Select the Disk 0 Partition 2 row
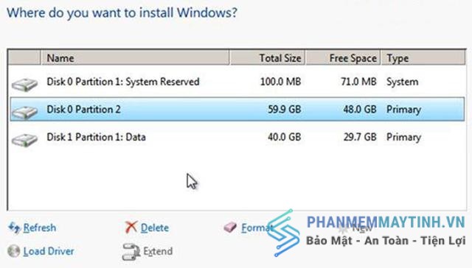 tap(237, 109)
